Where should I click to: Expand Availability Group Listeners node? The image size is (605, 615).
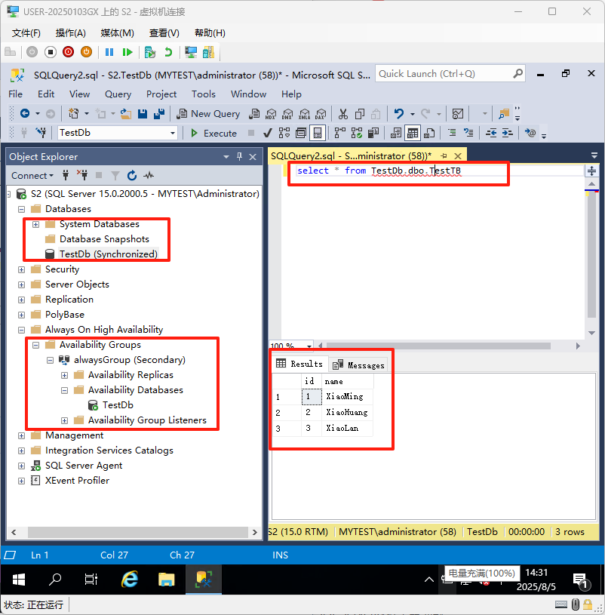pyautogui.click(x=64, y=420)
